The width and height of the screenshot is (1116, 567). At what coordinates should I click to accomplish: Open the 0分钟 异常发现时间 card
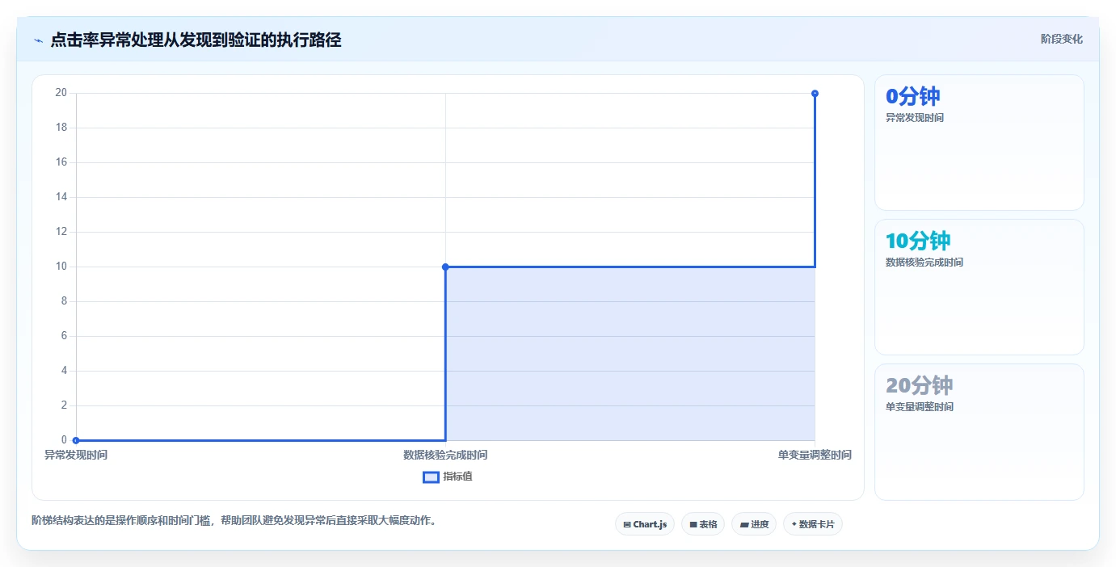pyautogui.click(x=979, y=143)
